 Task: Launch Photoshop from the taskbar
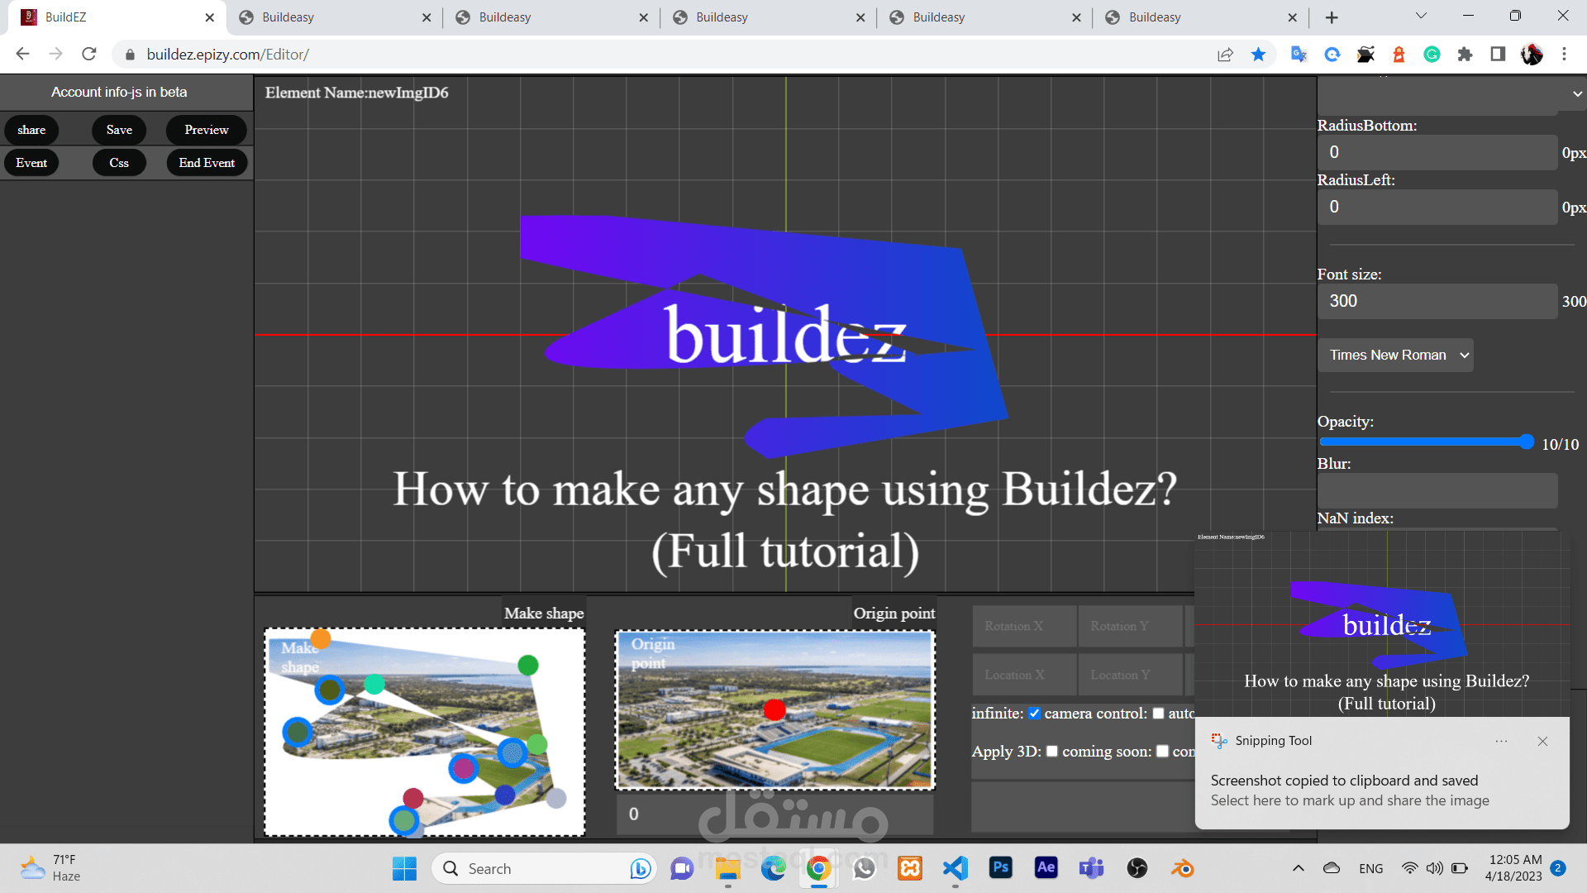[1000, 868]
